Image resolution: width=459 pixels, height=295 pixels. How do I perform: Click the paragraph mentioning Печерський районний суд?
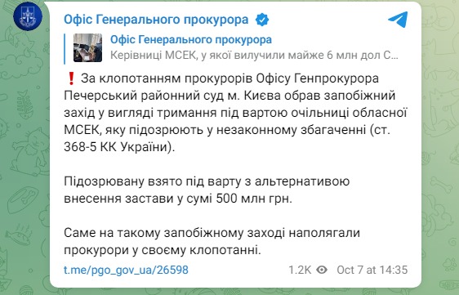click(235, 113)
